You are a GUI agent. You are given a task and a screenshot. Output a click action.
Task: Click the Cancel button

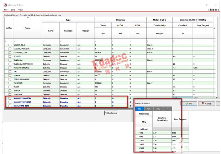pyautogui.click(x=206, y=103)
